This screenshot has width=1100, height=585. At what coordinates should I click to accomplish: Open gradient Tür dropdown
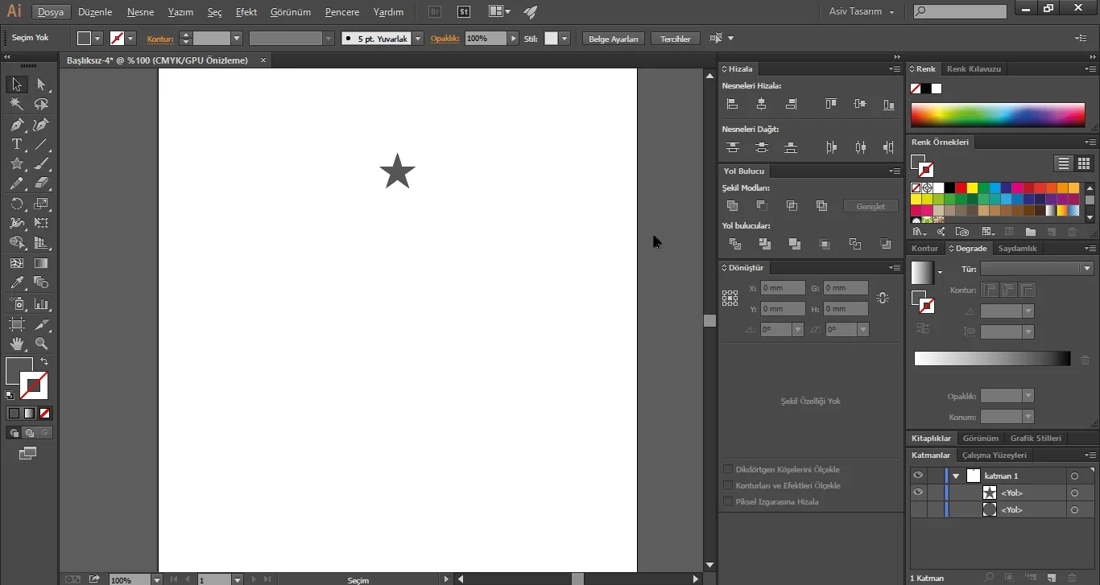tap(1087, 269)
